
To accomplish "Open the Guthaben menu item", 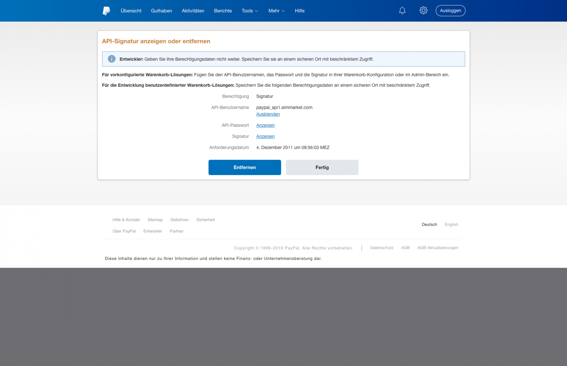I will tap(161, 11).
